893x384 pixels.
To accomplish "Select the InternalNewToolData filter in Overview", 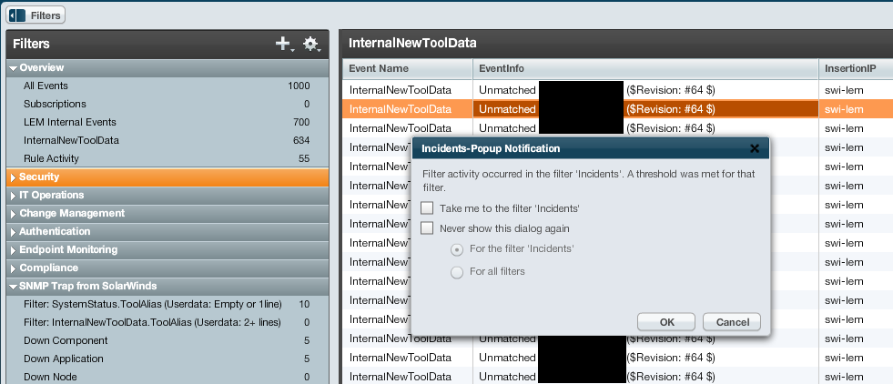I will [x=167, y=140].
